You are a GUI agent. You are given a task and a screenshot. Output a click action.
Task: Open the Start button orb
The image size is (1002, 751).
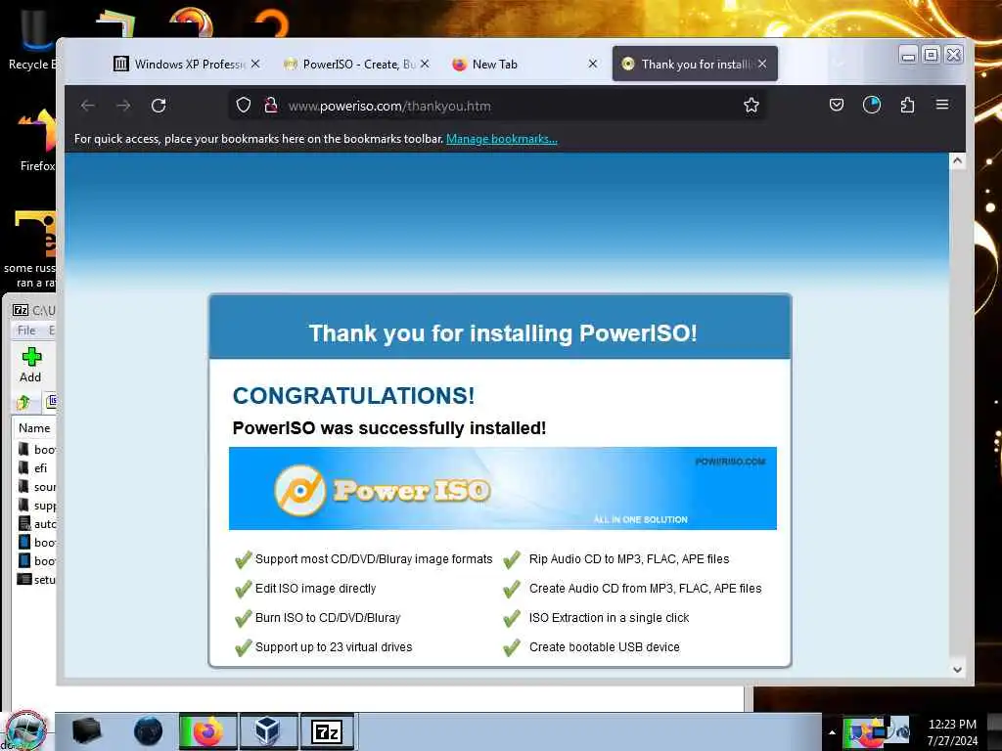[x=25, y=729]
